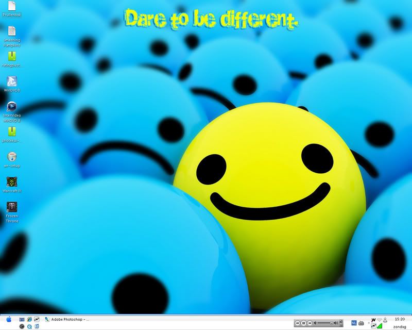Open the wr-setup installer icon

(x=12, y=159)
